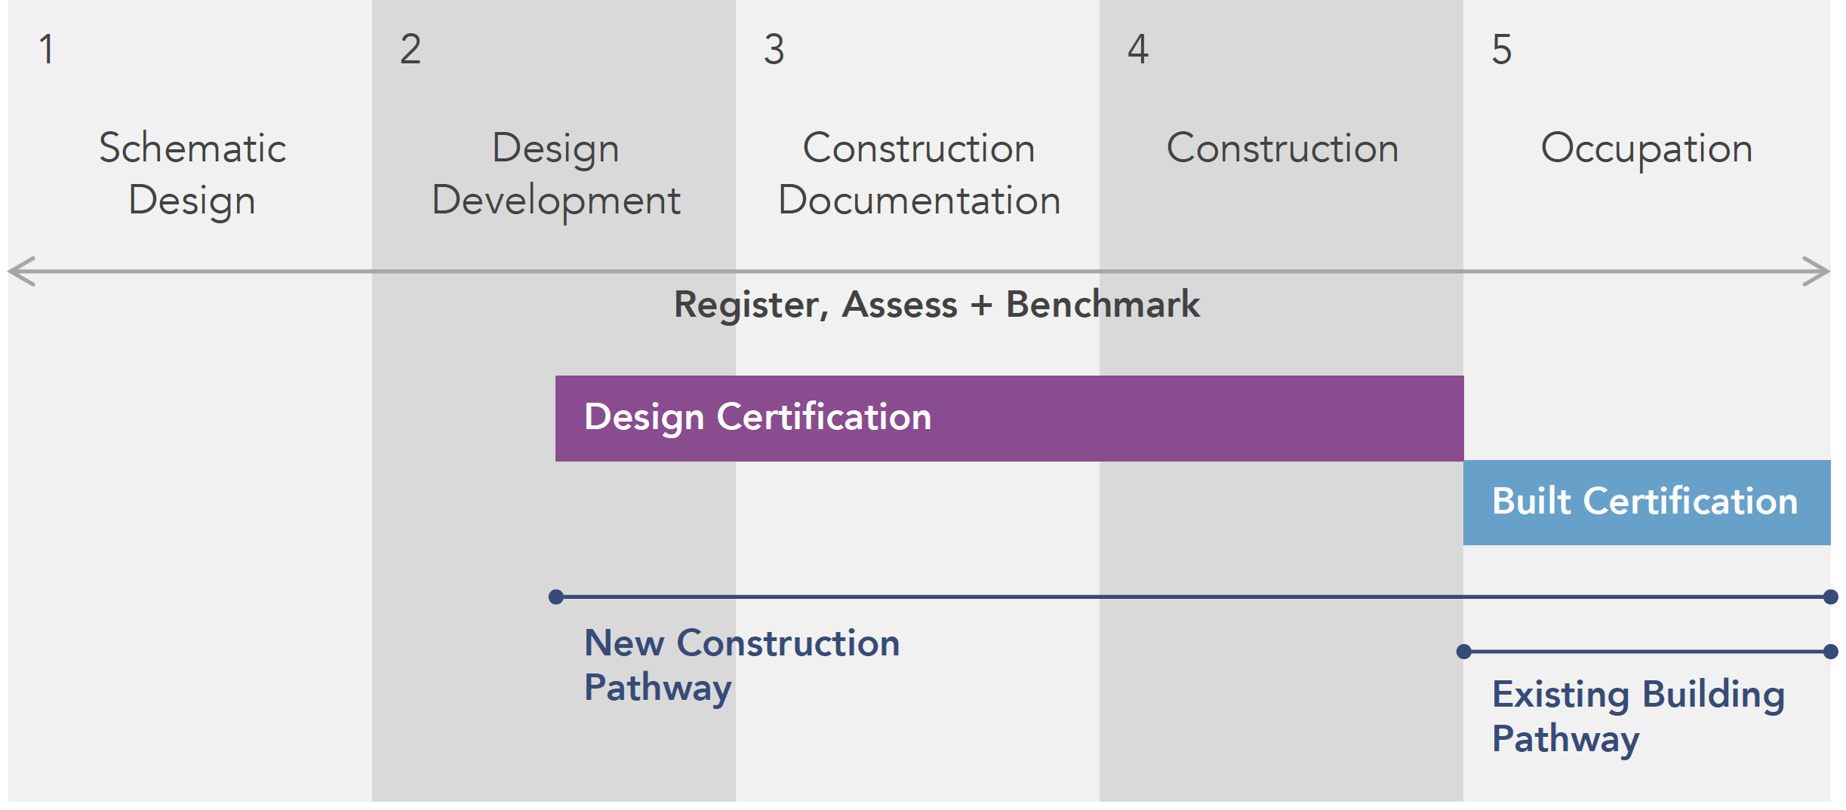Select the New Construction Pathway start dot
1846x810 pixels.
coord(556,597)
